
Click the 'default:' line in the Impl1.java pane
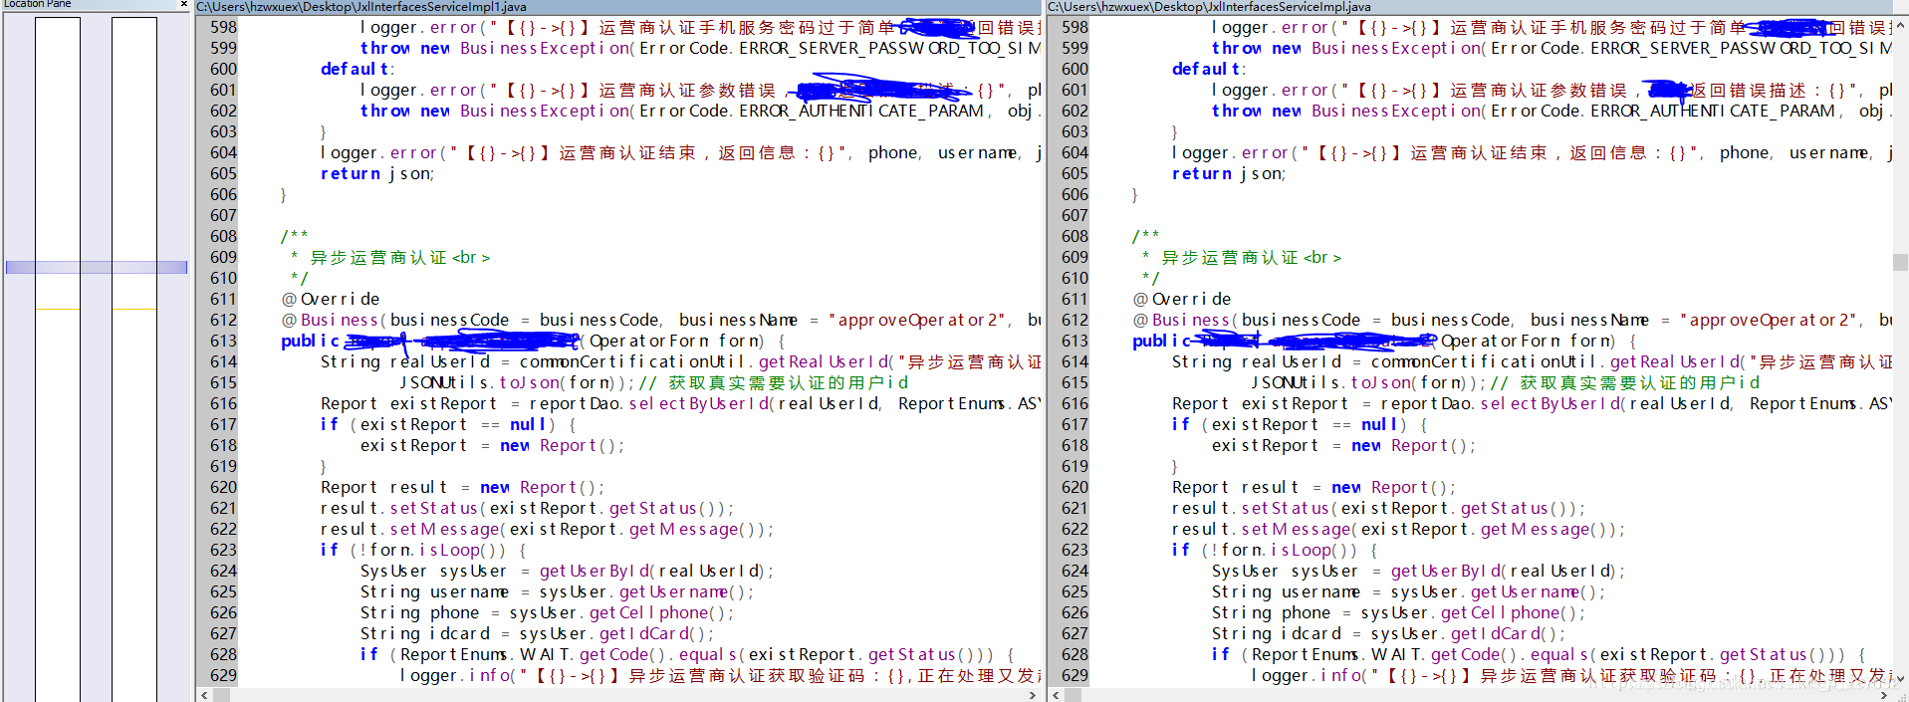pyautogui.click(x=358, y=69)
